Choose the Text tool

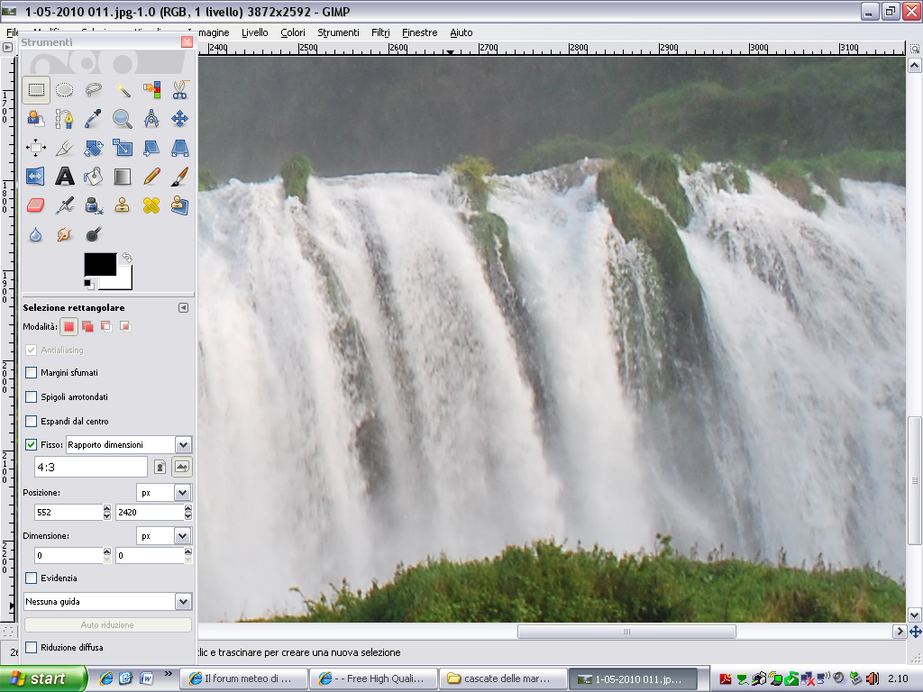[64, 176]
